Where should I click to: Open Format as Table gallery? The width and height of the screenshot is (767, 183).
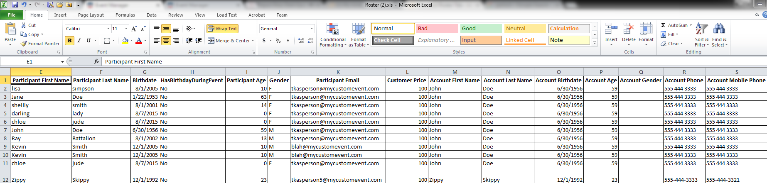359,35
